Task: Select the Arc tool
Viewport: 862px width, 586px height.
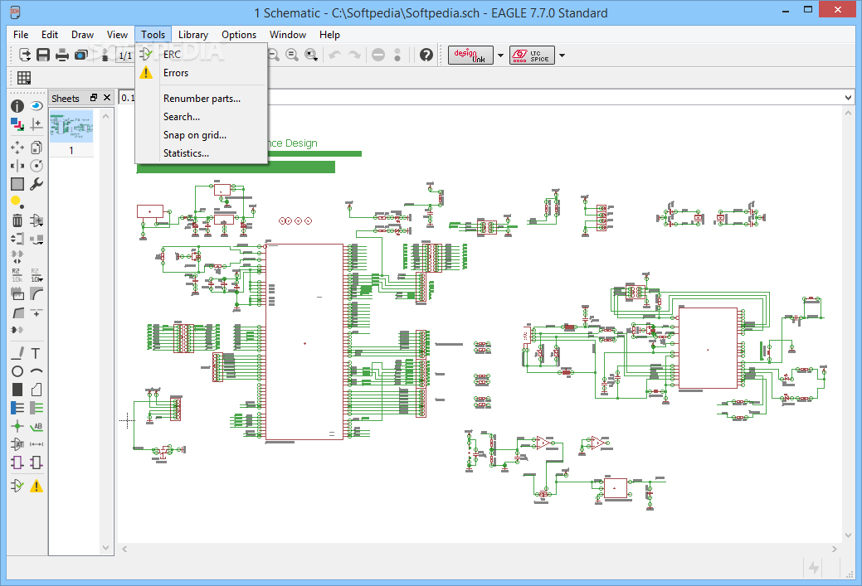Action: coord(37,371)
